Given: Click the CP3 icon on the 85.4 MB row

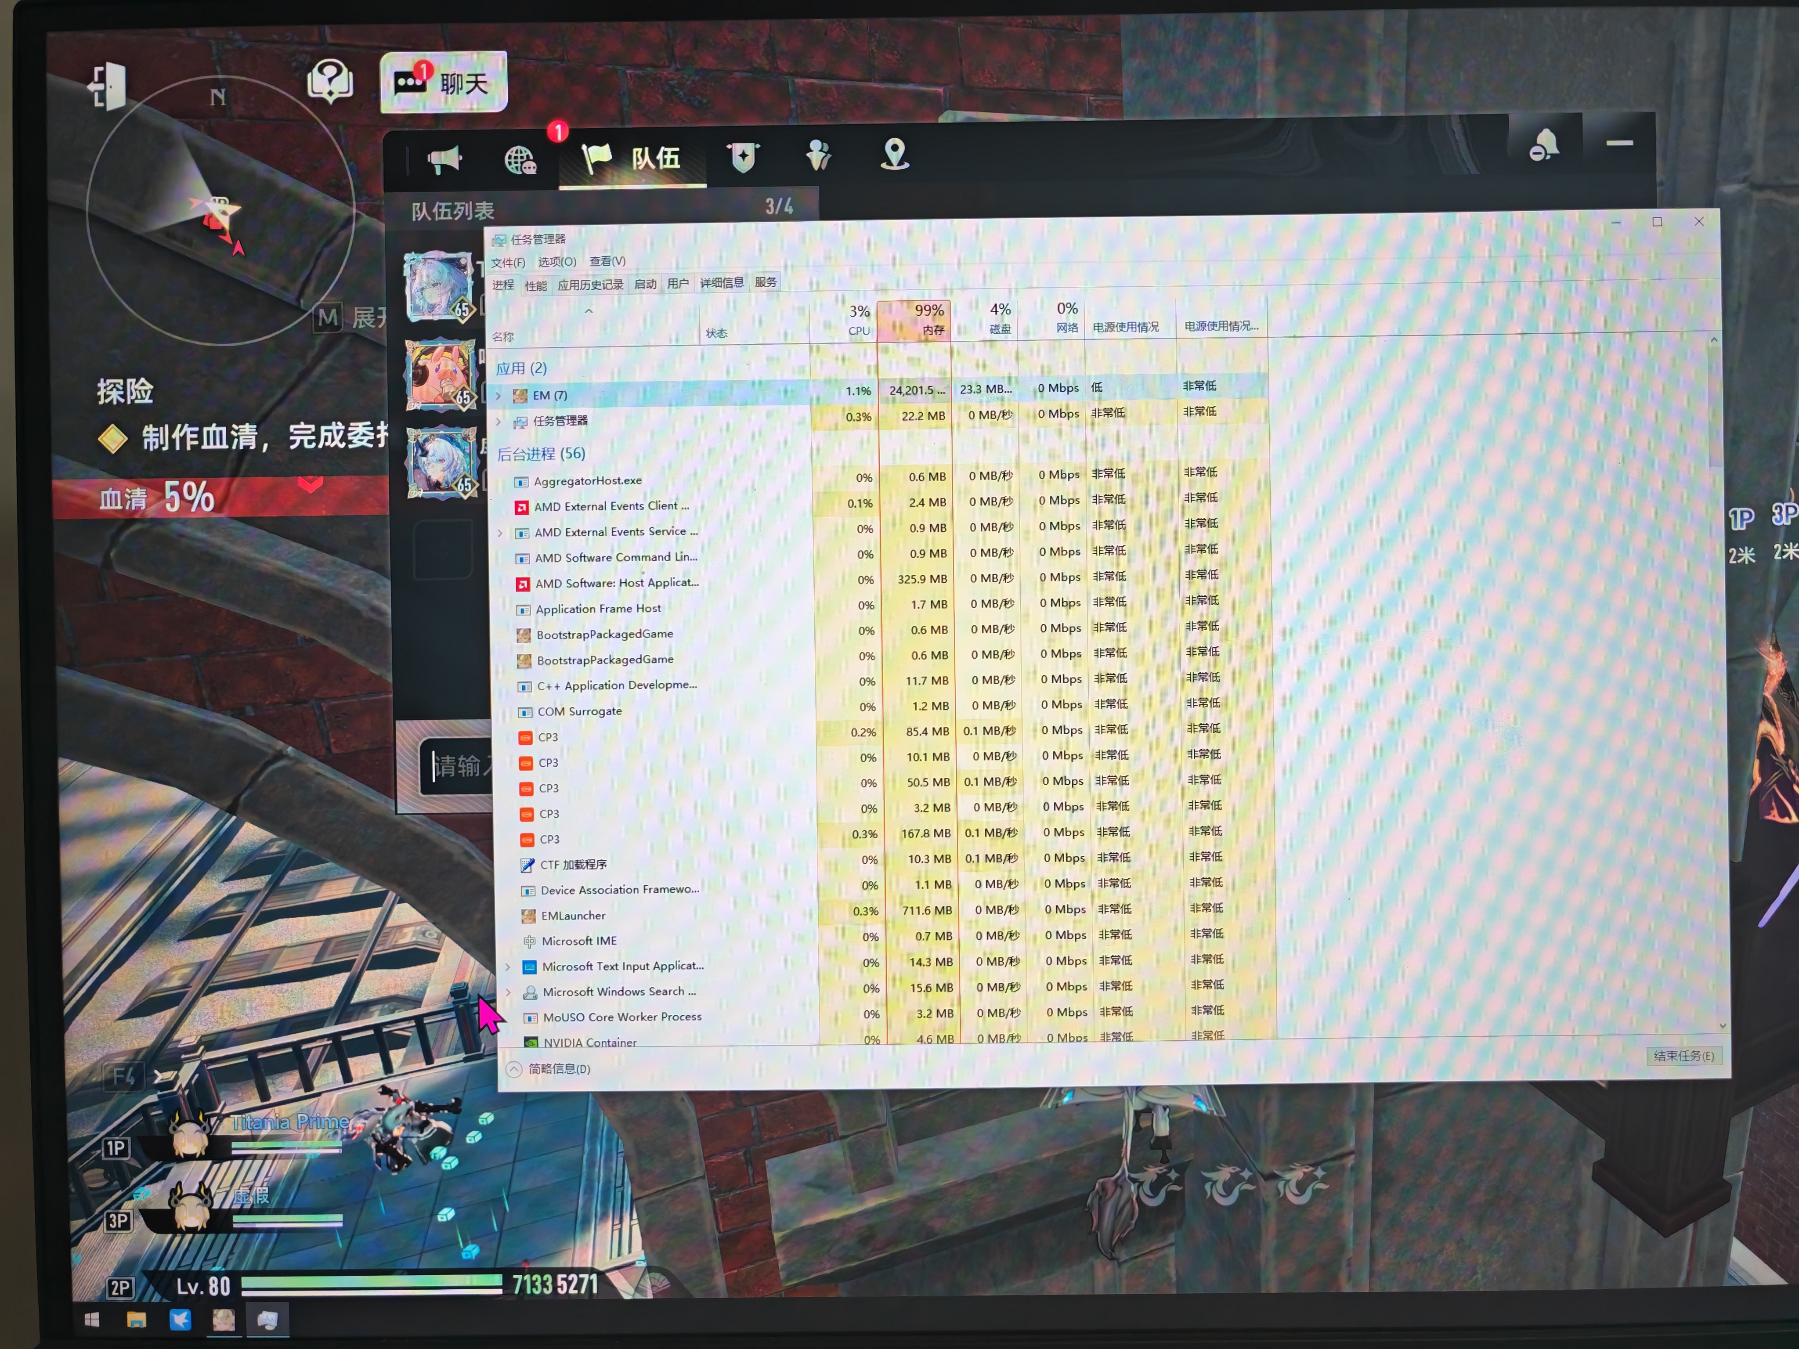Looking at the screenshot, I should (525, 738).
